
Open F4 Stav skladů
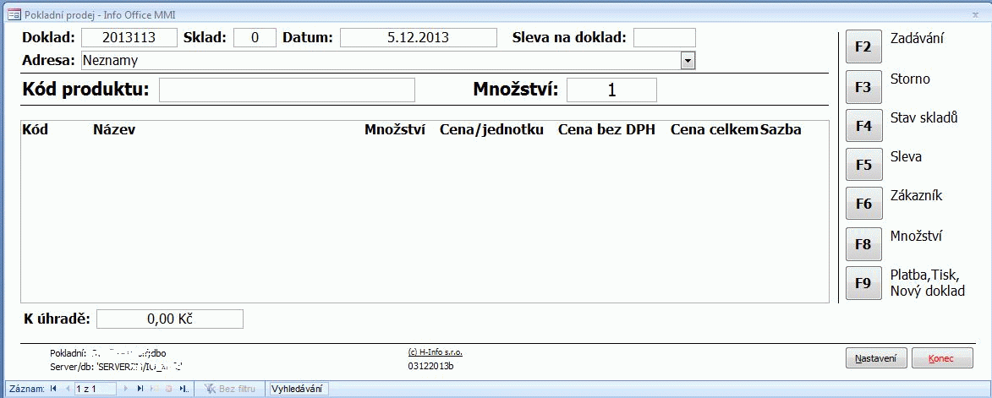point(863,125)
